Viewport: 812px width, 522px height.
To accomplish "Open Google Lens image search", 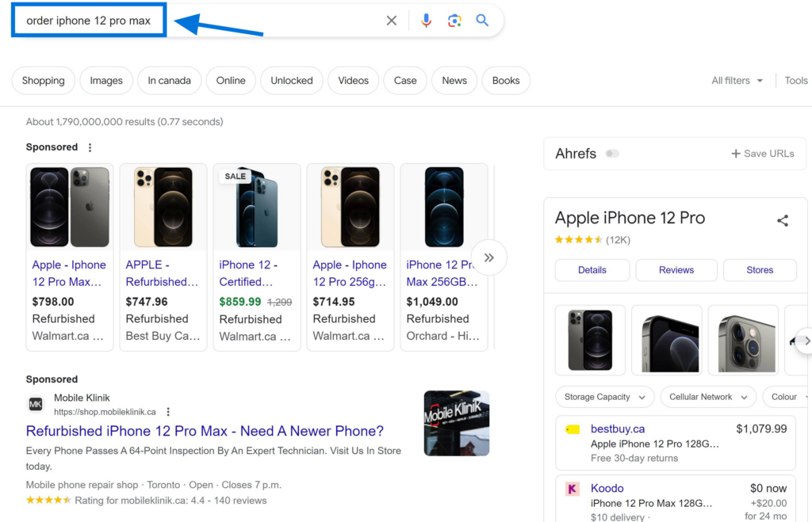I will (454, 21).
